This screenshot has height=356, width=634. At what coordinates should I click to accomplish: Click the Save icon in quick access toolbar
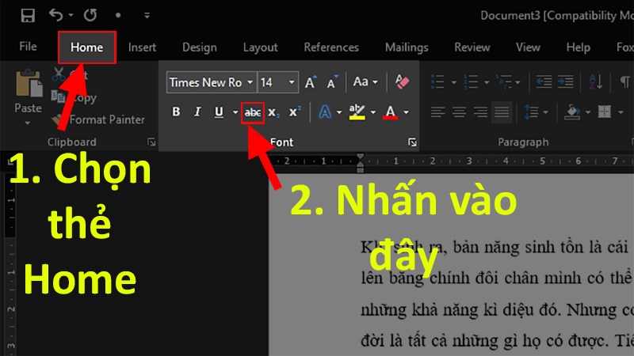click(28, 16)
